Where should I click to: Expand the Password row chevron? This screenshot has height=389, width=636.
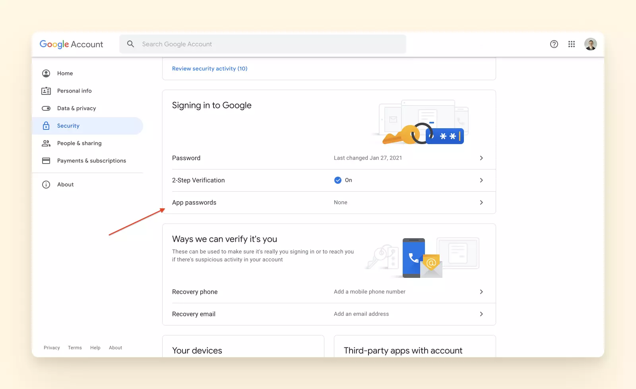click(x=481, y=158)
